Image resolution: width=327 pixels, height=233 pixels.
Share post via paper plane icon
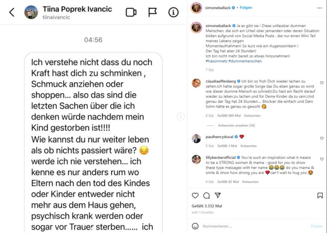pos(218,195)
